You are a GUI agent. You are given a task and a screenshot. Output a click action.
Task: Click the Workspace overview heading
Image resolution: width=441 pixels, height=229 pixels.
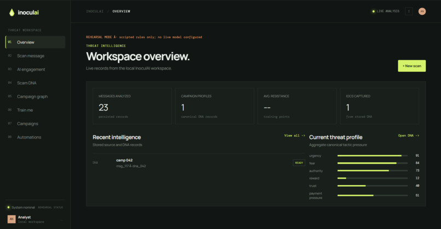(138, 56)
